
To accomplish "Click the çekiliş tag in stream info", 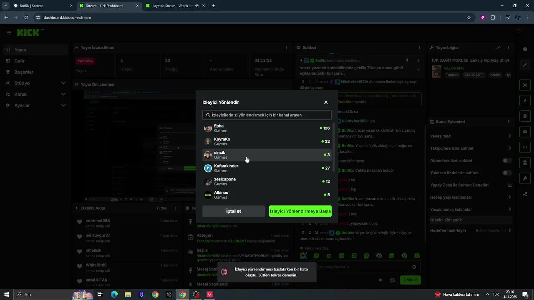I will tap(495, 75).
